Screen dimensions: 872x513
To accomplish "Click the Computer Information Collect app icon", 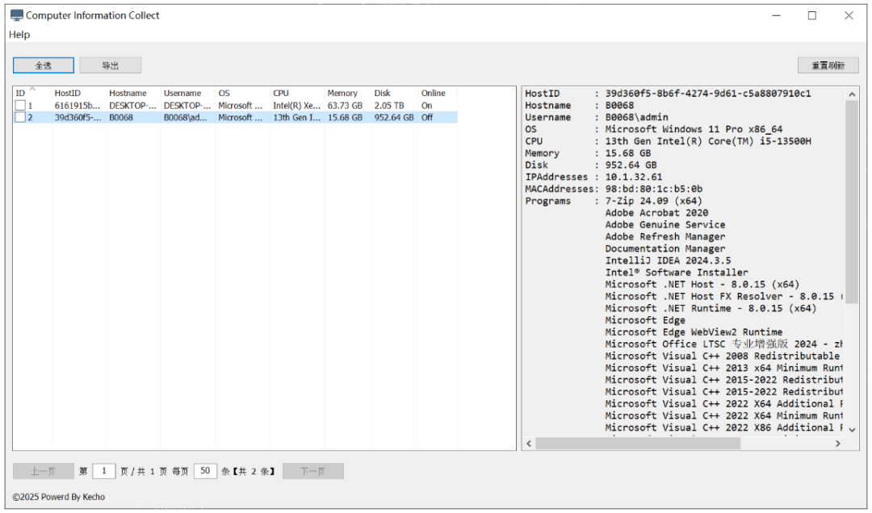I will point(17,15).
